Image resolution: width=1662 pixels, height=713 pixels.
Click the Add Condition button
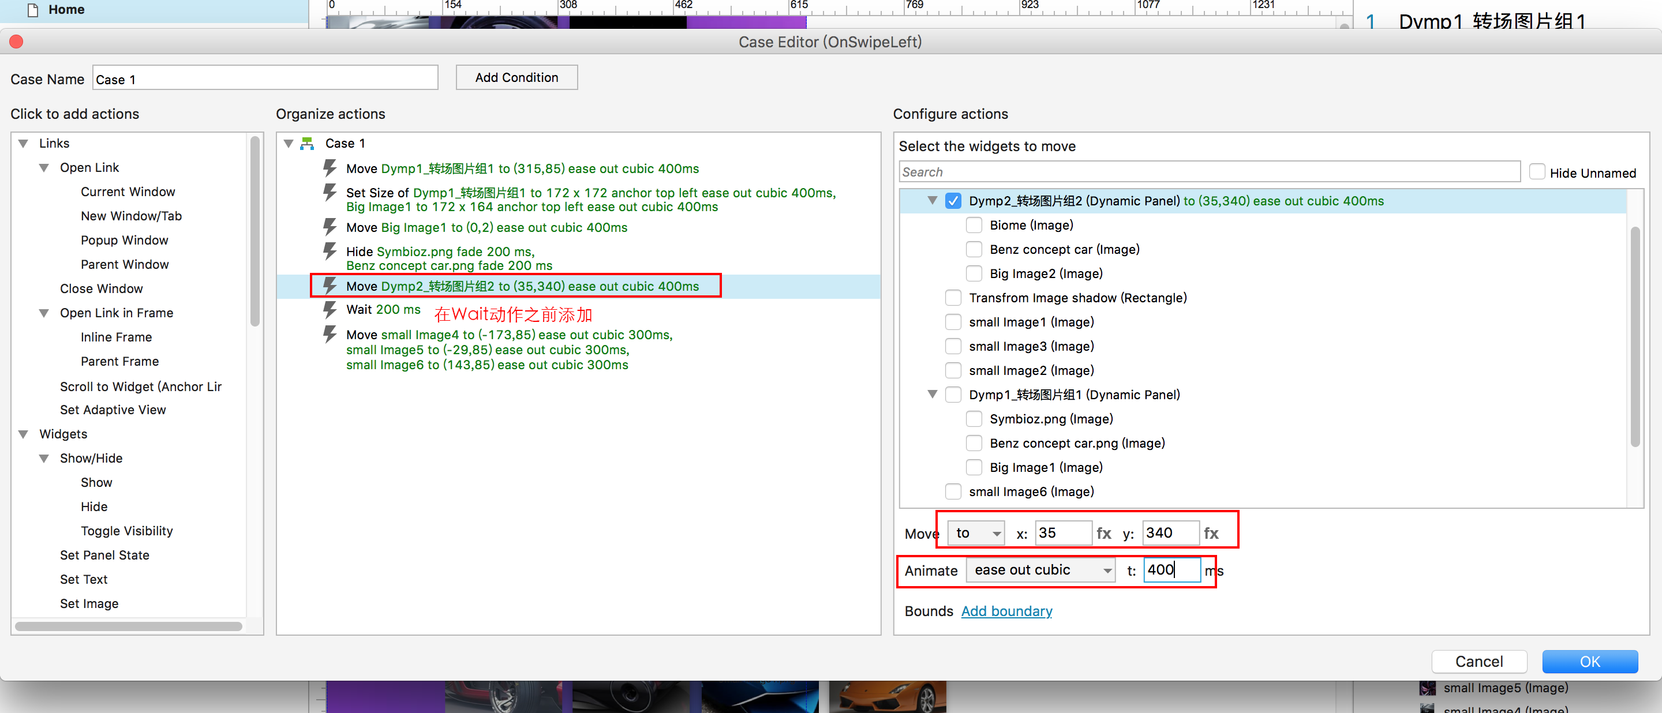click(x=516, y=77)
